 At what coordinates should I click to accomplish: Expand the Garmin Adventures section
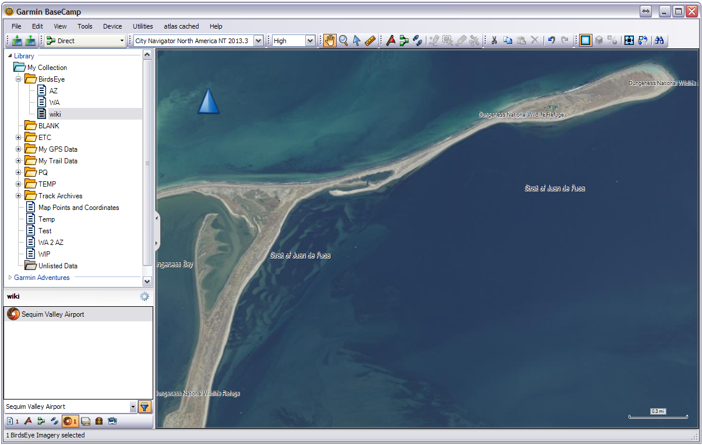[10, 278]
